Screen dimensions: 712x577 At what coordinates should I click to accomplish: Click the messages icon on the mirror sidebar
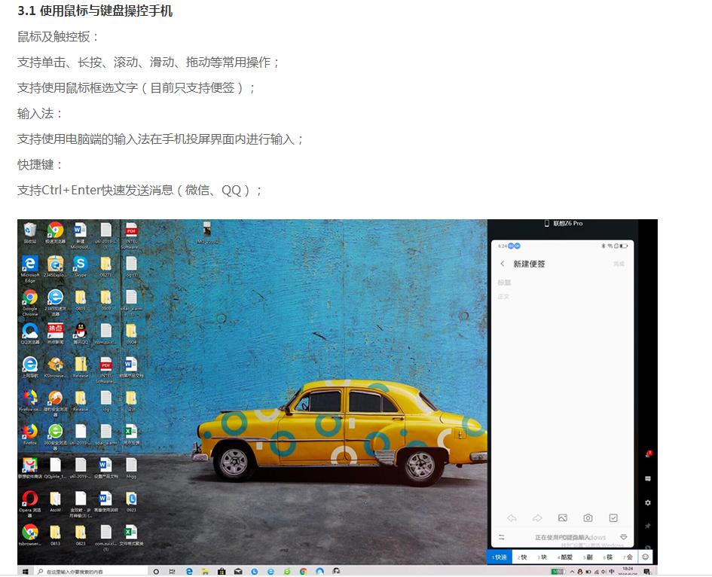(x=648, y=478)
